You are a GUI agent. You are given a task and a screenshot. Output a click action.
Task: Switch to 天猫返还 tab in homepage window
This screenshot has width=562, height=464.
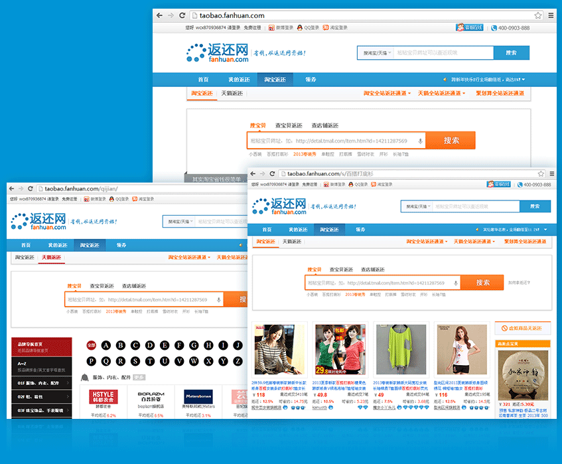coord(232,93)
